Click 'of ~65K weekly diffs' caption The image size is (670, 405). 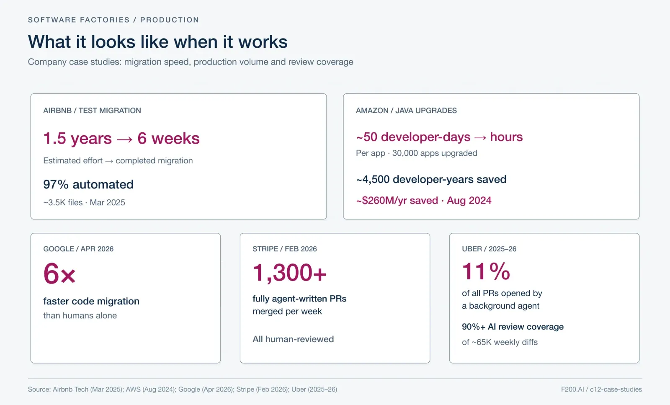coord(500,342)
